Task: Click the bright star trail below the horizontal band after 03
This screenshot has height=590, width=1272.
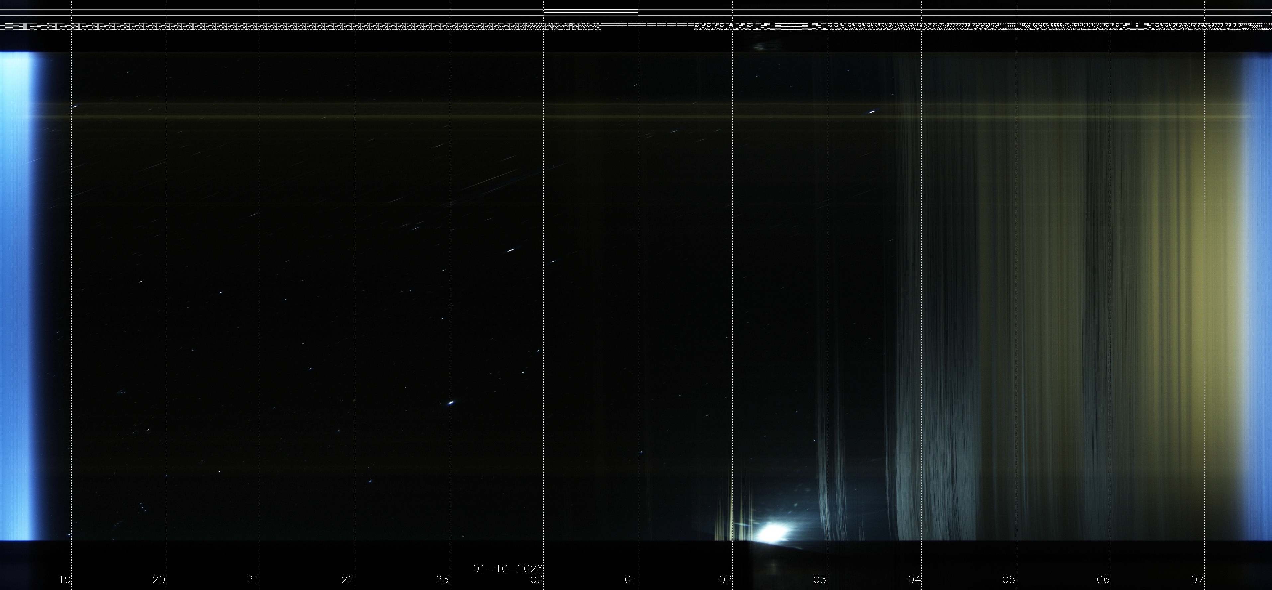Action: pos(872,112)
